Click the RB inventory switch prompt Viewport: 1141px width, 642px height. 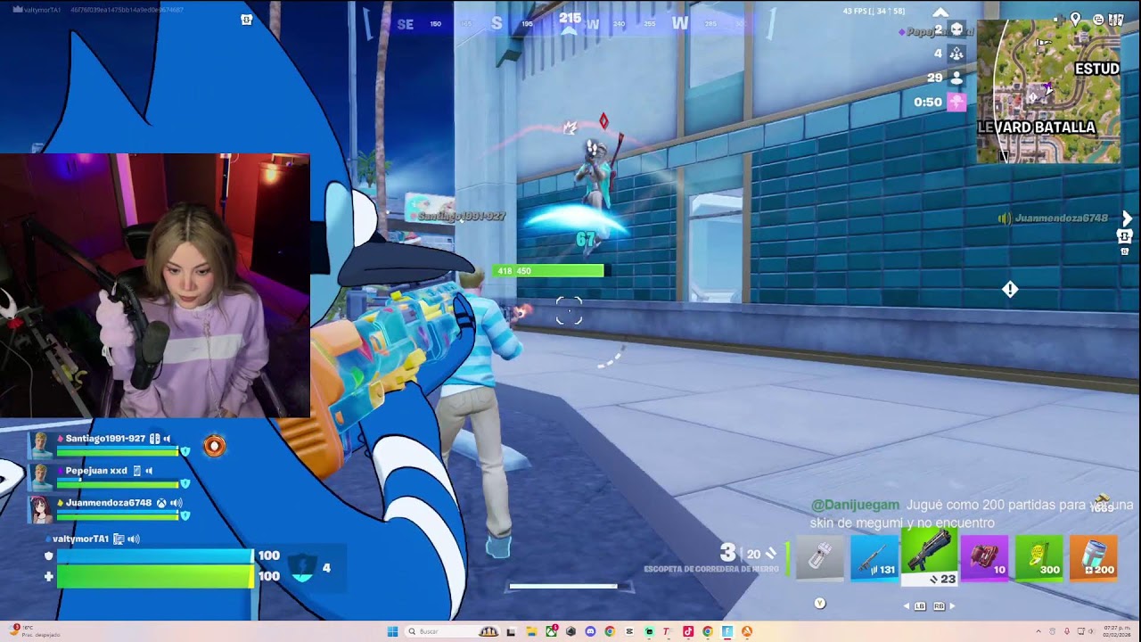(x=939, y=606)
